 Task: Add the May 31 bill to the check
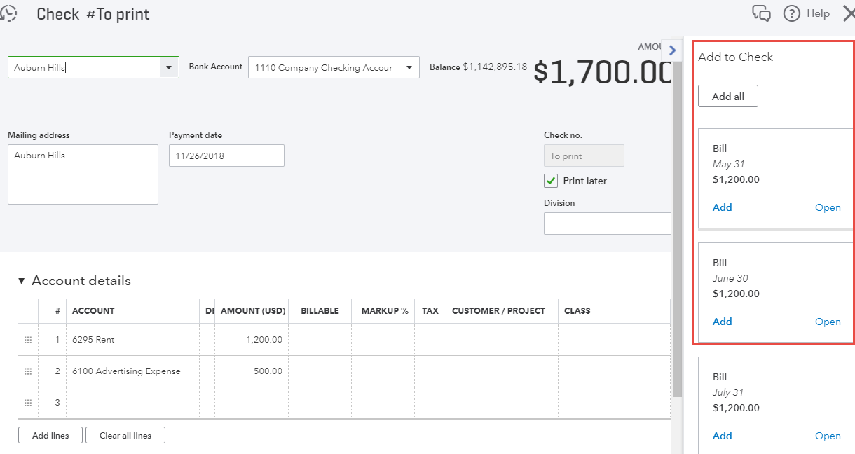pyautogui.click(x=722, y=207)
